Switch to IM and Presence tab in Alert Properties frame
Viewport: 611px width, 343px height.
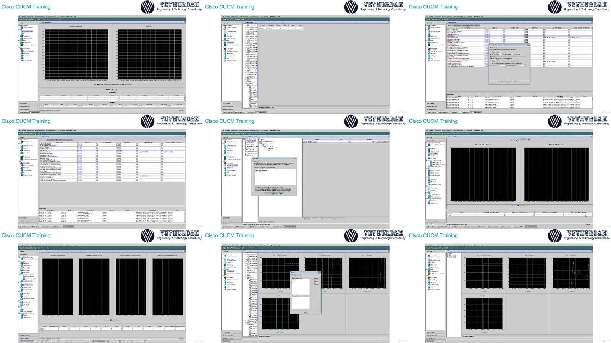tap(468, 26)
